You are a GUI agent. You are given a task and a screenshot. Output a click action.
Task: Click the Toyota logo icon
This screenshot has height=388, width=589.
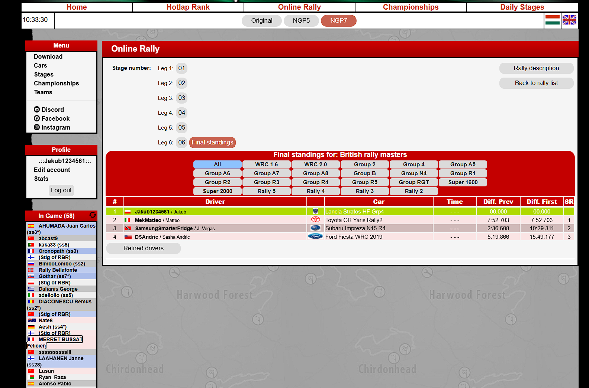[315, 220]
